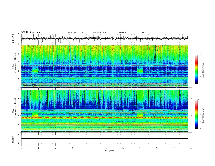Click the 4 kHz tick on ch.1 frequency axis
215x166 pixels.
coord(19,71)
